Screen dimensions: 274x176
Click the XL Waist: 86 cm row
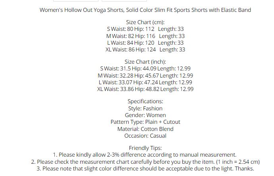[145, 49]
